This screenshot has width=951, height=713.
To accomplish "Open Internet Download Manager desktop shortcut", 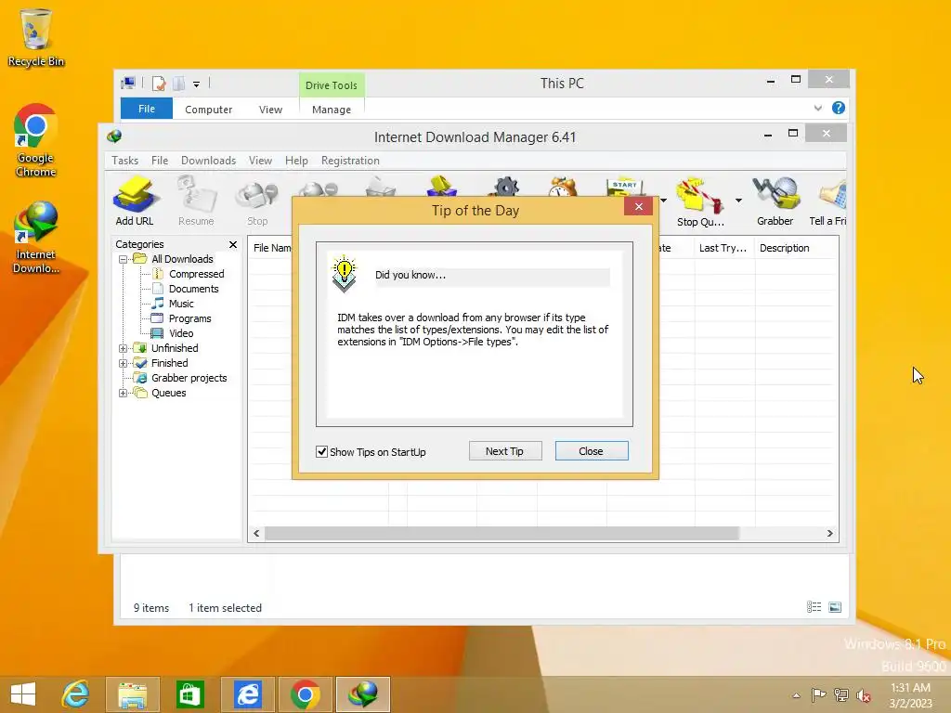I will click(36, 238).
